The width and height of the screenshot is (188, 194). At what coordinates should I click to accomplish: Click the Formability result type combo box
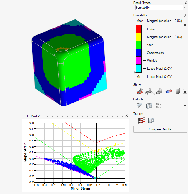[159, 8]
